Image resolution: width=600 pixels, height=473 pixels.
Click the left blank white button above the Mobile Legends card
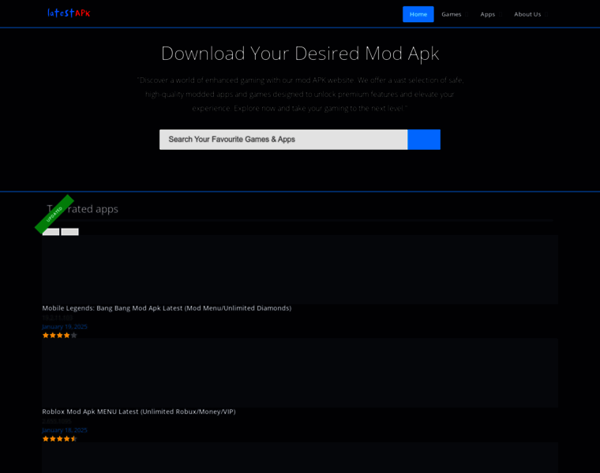(x=51, y=232)
